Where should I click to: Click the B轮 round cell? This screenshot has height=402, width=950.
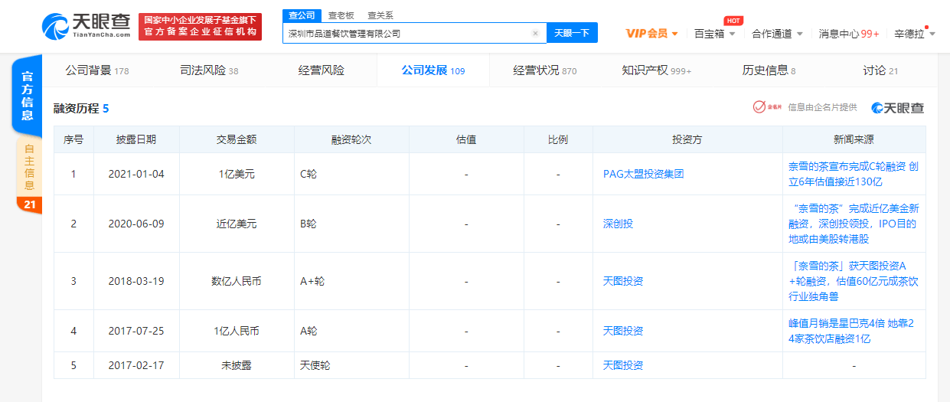pos(351,224)
